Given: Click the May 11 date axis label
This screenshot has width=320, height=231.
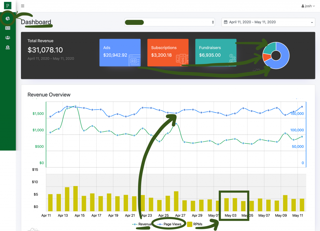Looking at the screenshot, I should point(298,215).
